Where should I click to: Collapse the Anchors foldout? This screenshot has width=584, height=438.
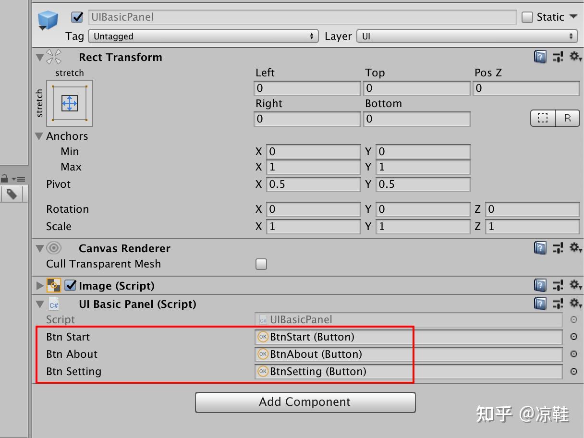39,136
